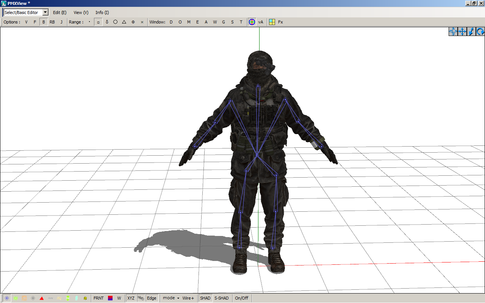Open the Info (I) menu
This screenshot has height=303, width=485.
(x=102, y=12)
